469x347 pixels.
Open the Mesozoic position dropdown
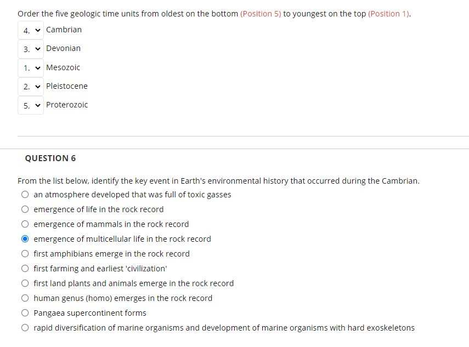[x=31, y=67]
